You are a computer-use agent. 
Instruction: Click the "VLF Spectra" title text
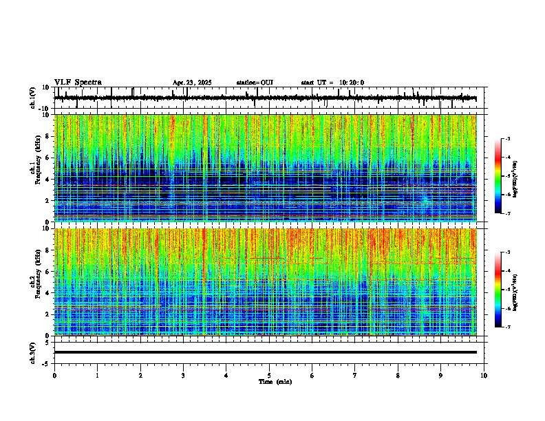point(78,83)
